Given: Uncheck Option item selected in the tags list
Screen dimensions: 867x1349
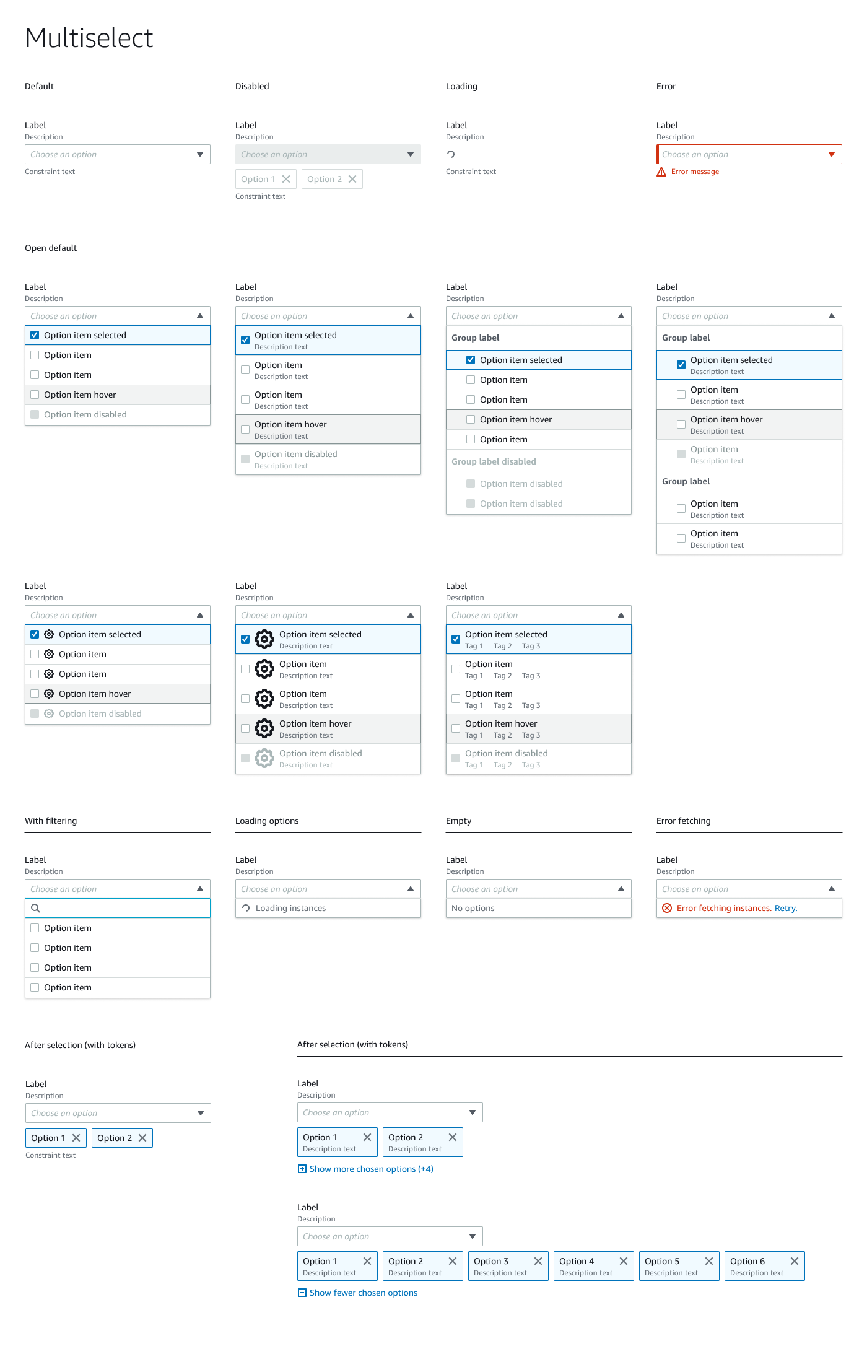Looking at the screenshot, I should [x=456, y=639].
